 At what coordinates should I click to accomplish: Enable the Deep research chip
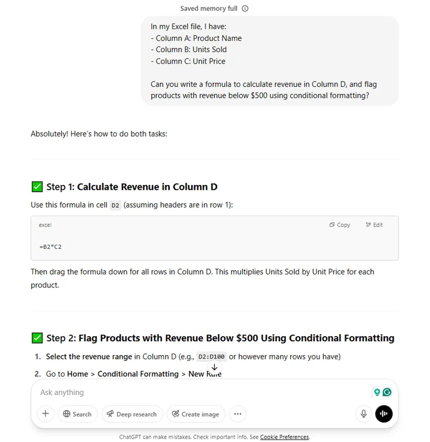132,414
